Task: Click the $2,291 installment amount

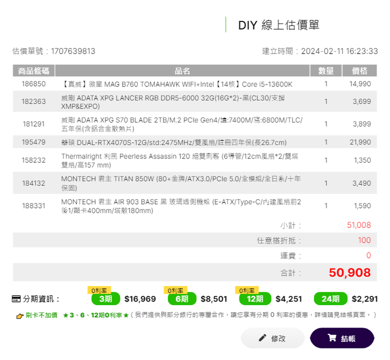Action: pyautogui.click(x=364, y=299)
